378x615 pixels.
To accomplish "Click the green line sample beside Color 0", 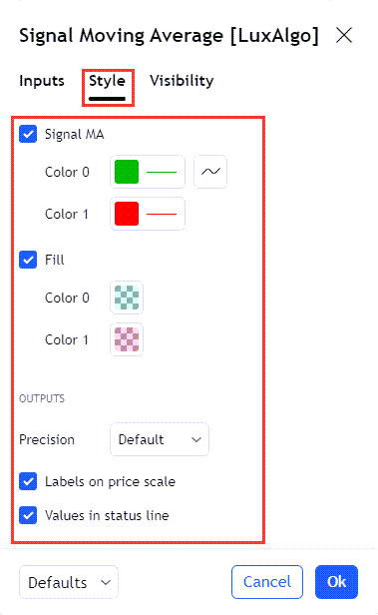I will point(162,172).
